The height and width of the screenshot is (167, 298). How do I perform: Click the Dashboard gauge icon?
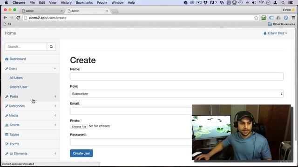[7, 59]
